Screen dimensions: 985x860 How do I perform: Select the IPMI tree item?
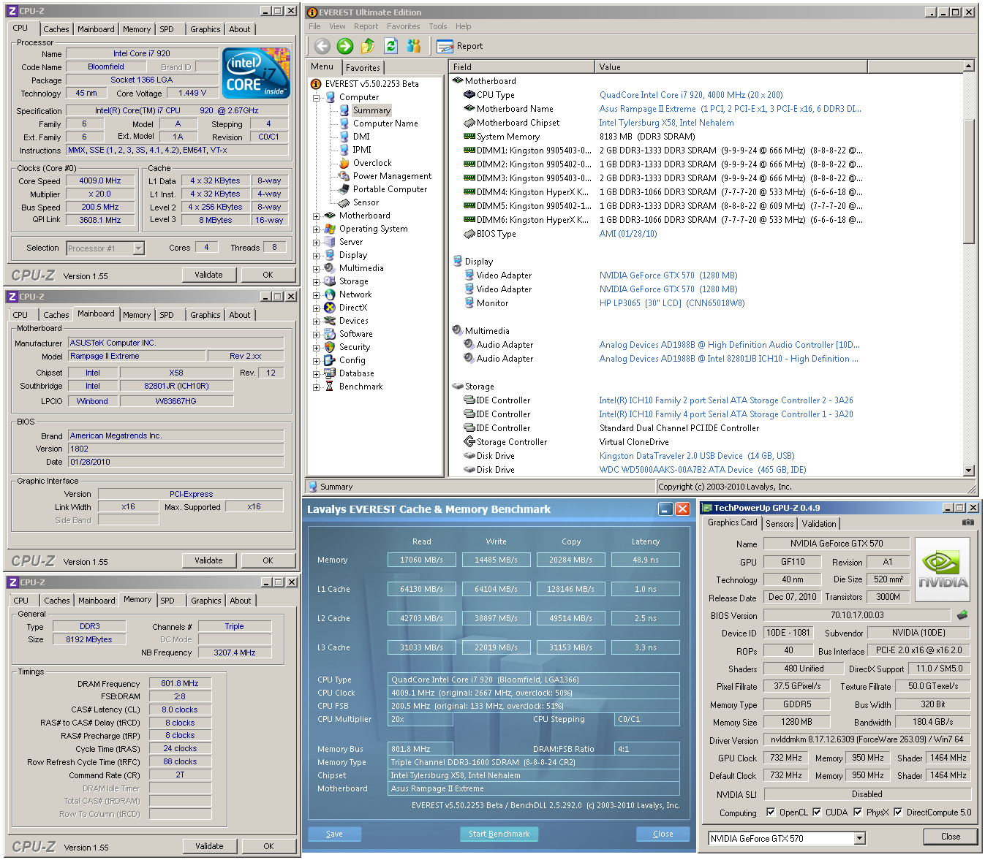point(362,150)
